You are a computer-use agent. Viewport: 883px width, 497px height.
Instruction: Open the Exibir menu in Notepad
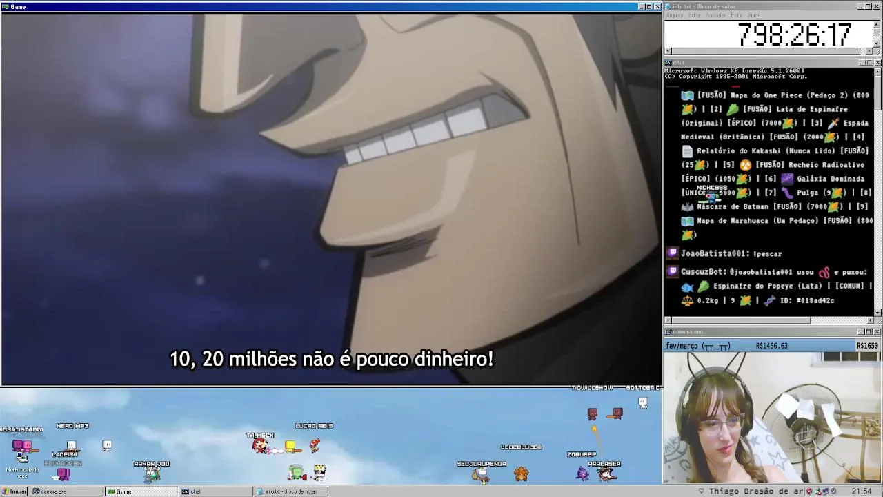pos(736,15)
